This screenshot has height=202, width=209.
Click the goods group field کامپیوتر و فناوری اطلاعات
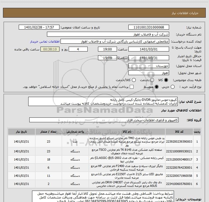[x=104, y=120]
